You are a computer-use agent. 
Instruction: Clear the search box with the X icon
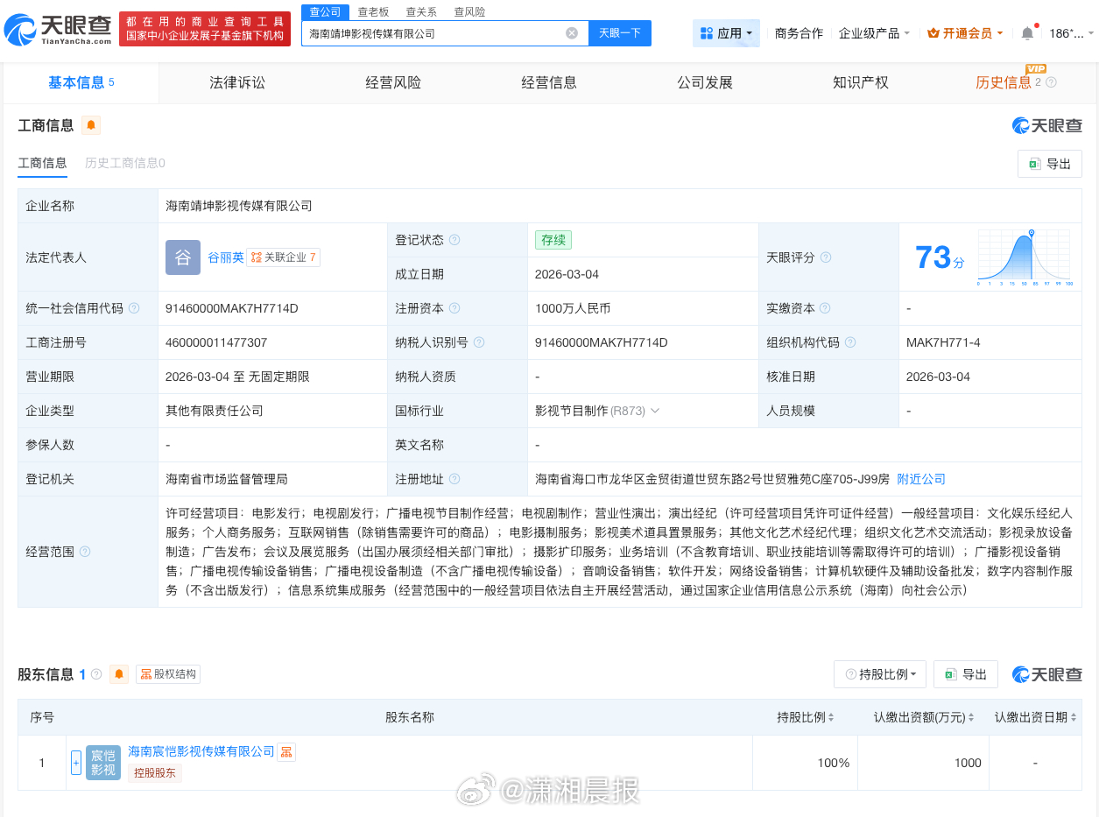572,33
